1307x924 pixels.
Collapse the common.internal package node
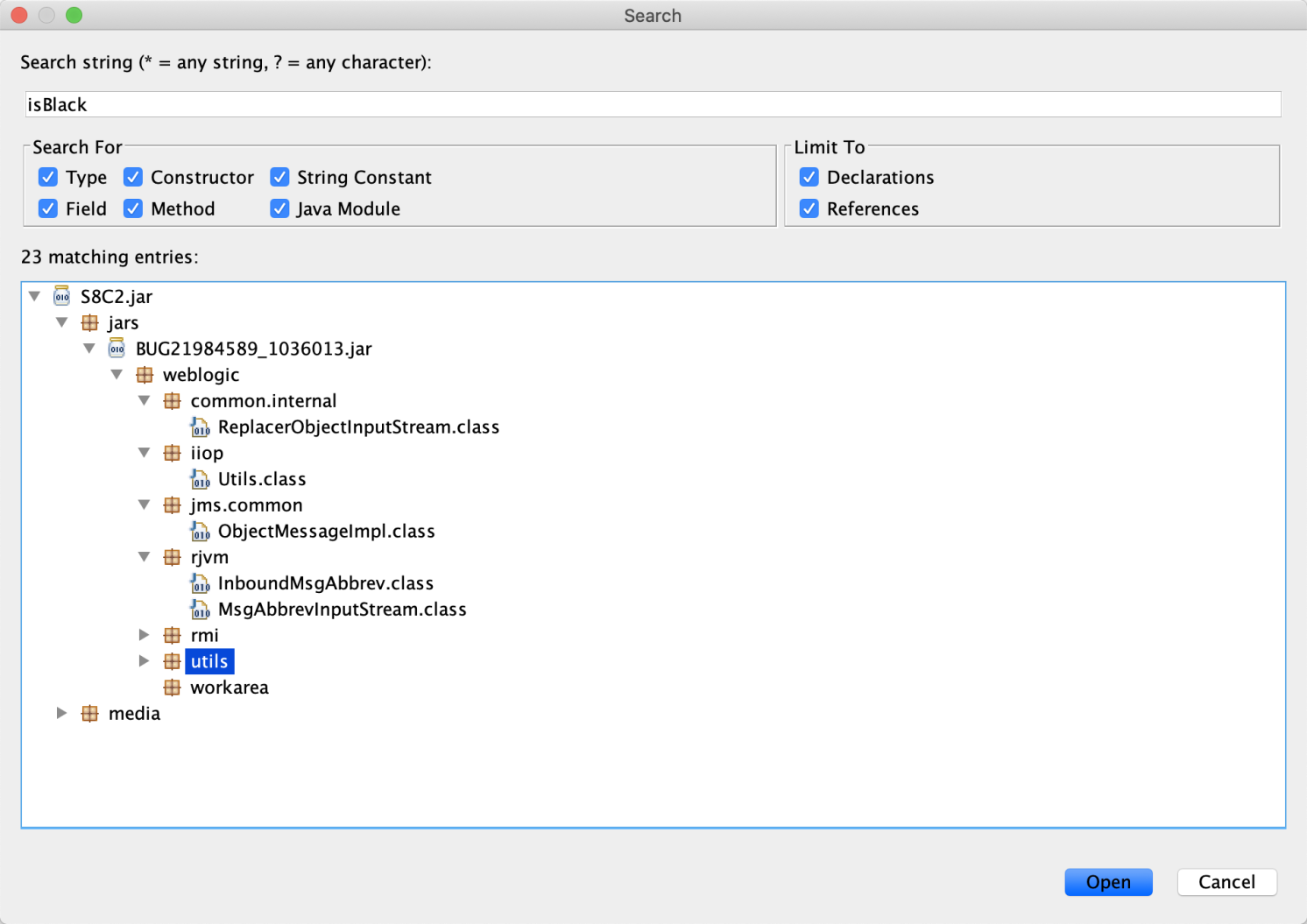145,400
